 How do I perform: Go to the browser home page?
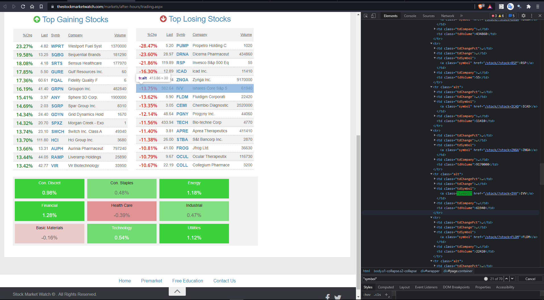click(x=32, y=7)
